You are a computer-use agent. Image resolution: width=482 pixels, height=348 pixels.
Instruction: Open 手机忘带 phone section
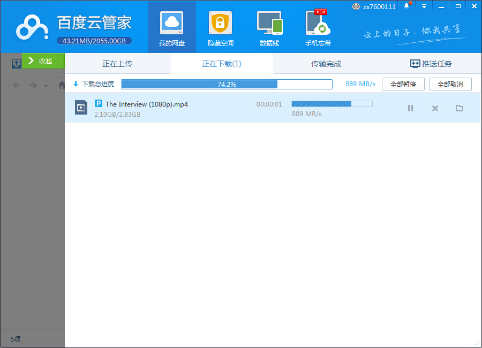(318, 28)
